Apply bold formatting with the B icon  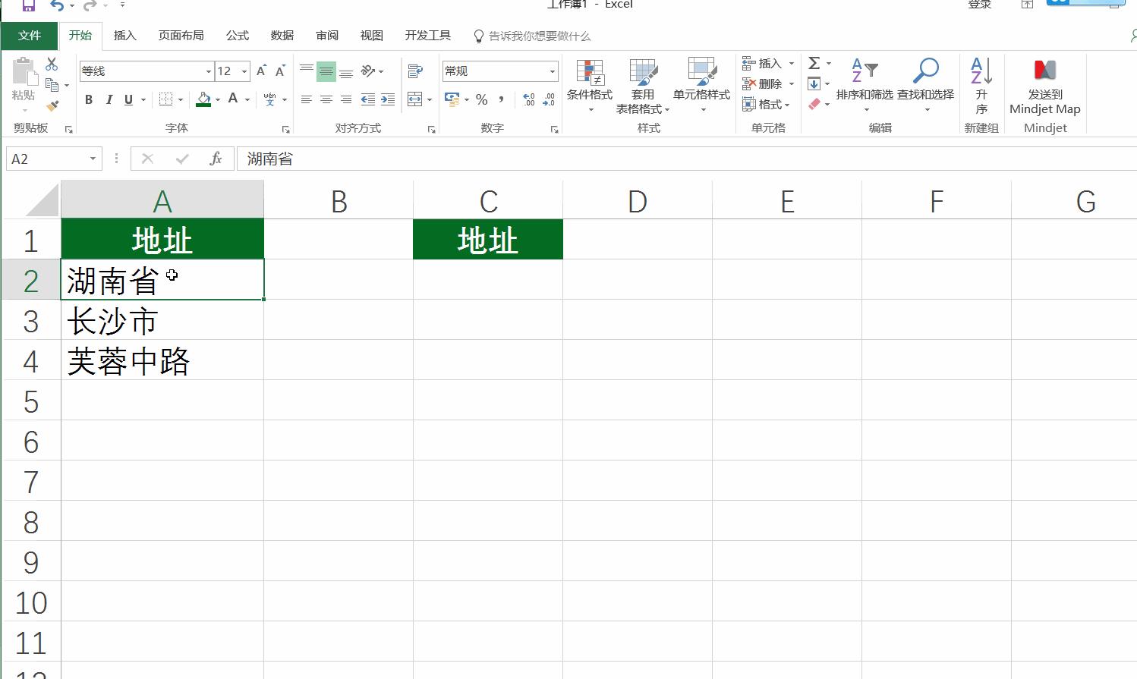88,99
